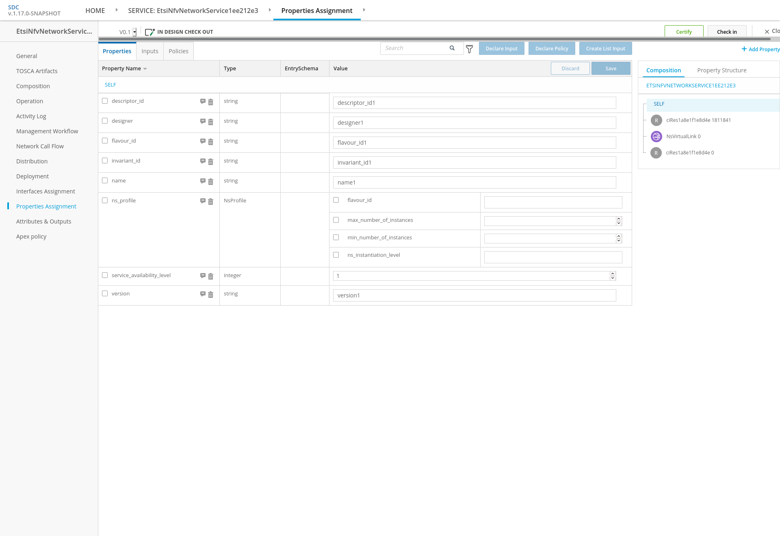Click the In Design Check Out status icon
The width and height of the screenshot is (780, 536).
[149, 32]
